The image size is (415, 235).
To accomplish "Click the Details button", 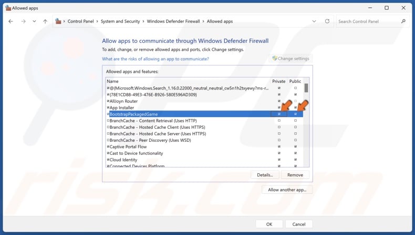I will click(x=265, y=175).
